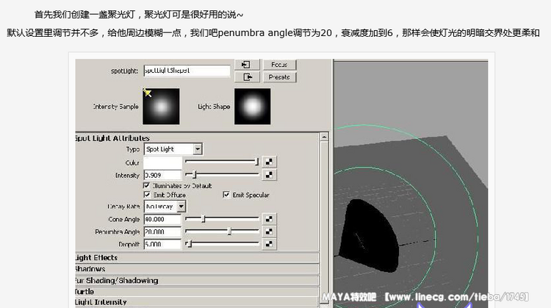The image size is (551, 308).
Task: Click the Penumbra Angle slider
Action: tap(222, 231)
